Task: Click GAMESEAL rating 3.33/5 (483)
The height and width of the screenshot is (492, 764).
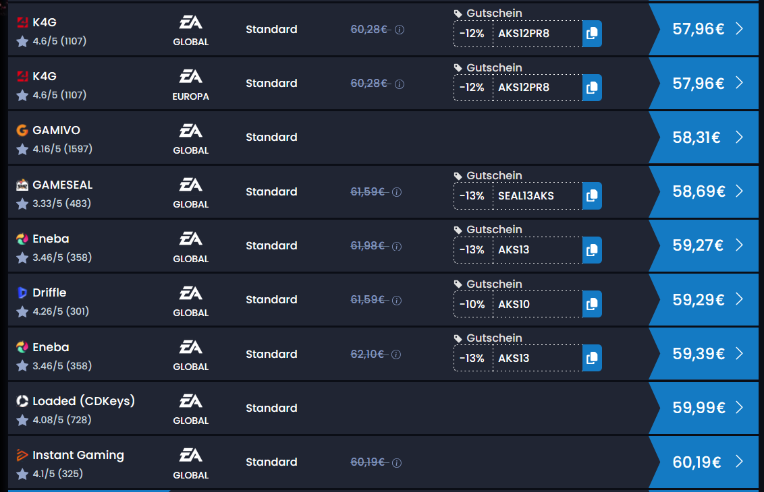Action: 61,204
